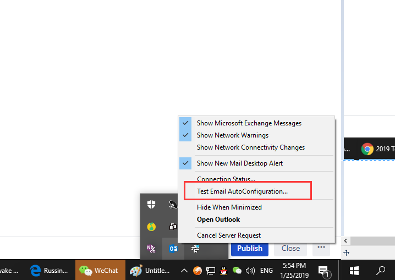Select Test Email AutoConfiguration menu item
The image size is (395, 280).
click(242, 191)
